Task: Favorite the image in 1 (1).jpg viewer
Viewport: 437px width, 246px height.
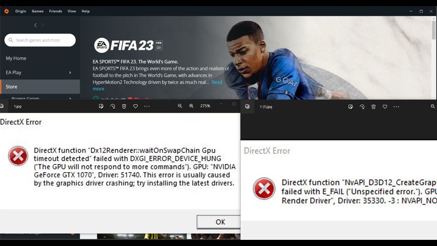Action: tap(385, 107)
